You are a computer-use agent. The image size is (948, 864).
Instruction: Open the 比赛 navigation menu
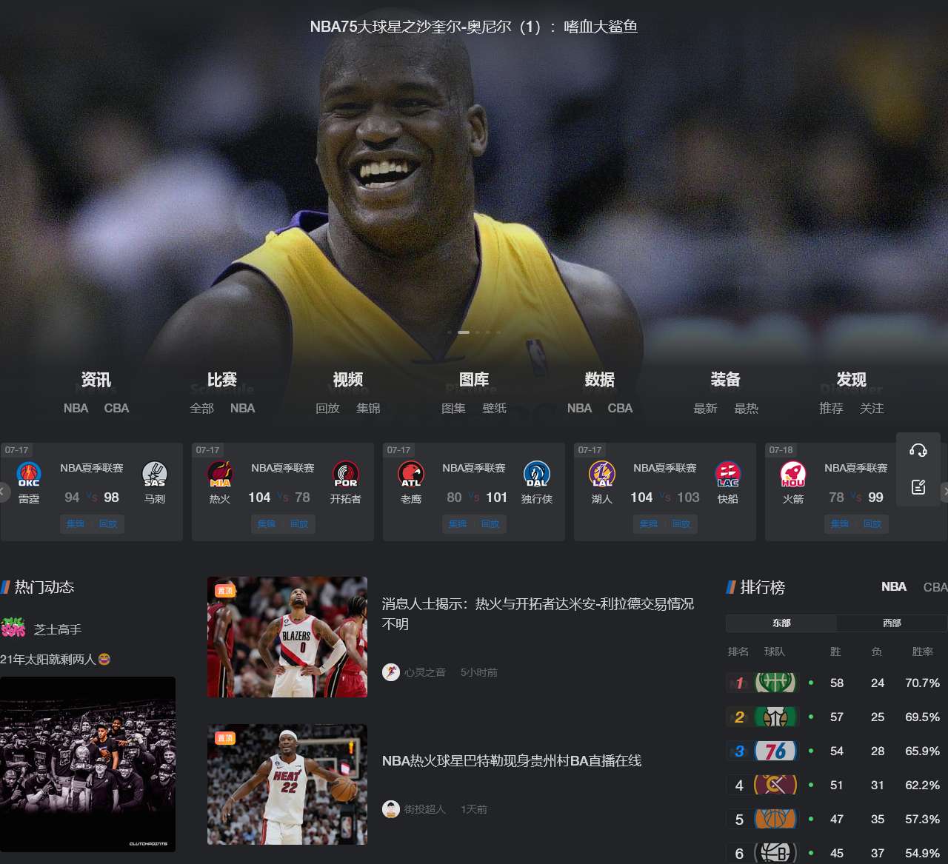click(222, 380)
